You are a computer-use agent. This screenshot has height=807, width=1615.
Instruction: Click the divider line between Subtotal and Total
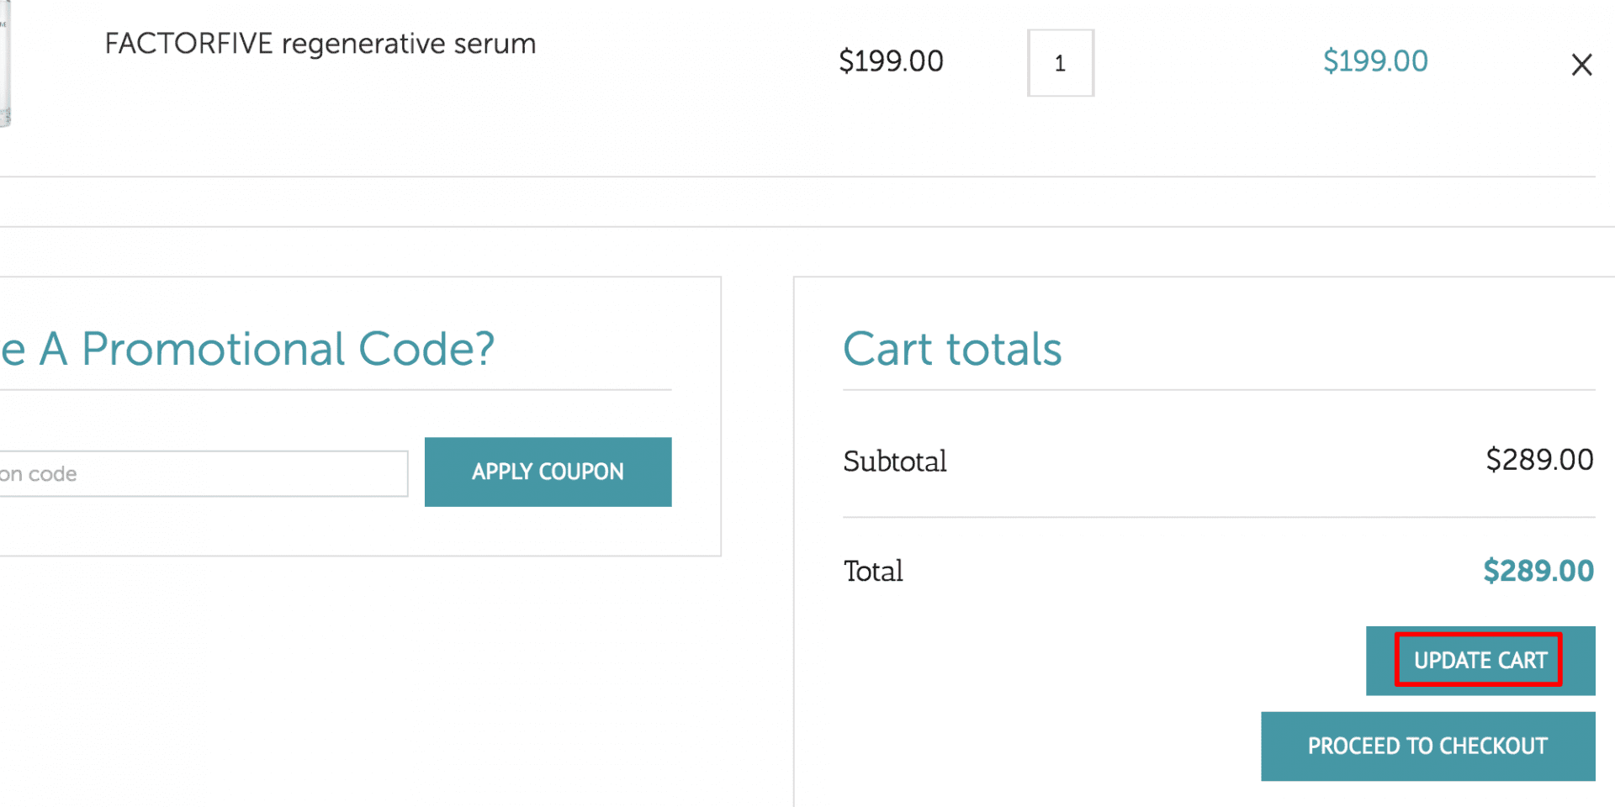coord(1219,517)
